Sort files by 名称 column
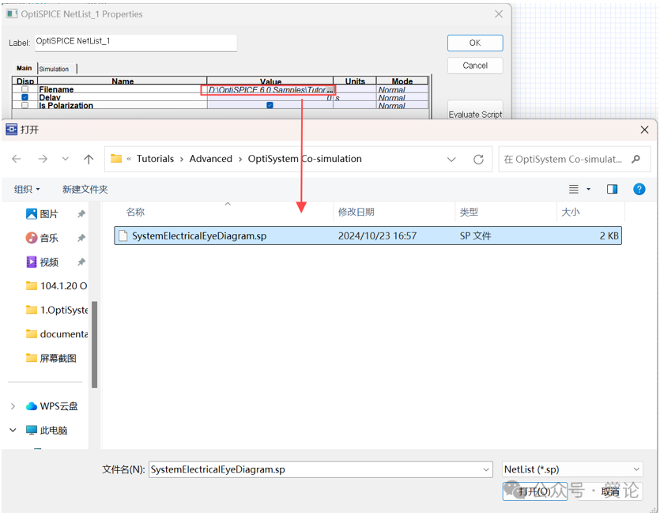Viewport: 660px width, 516px height. tap(135, 212)
